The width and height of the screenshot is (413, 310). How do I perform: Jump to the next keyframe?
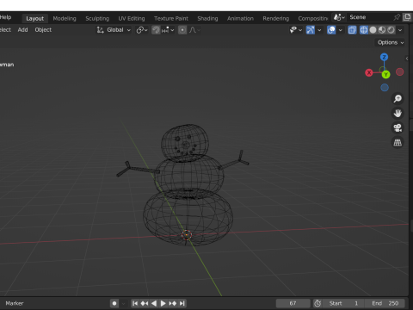[x=172, y=303]
